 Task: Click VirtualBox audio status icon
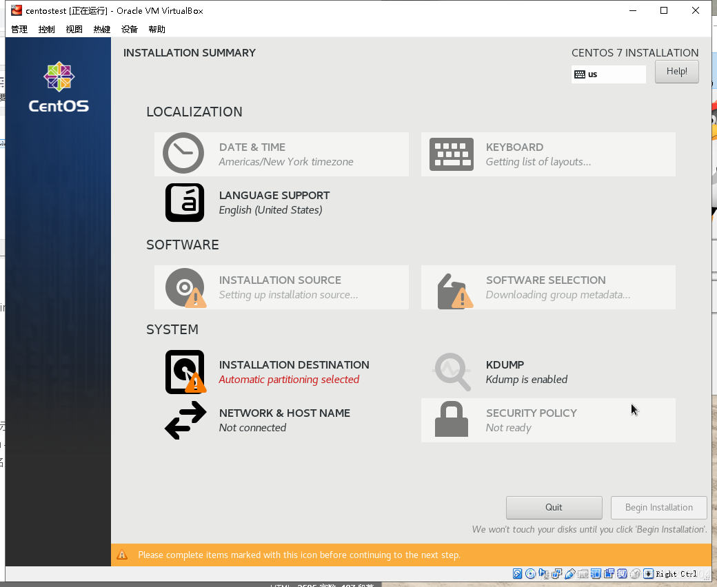click(543, 574)
